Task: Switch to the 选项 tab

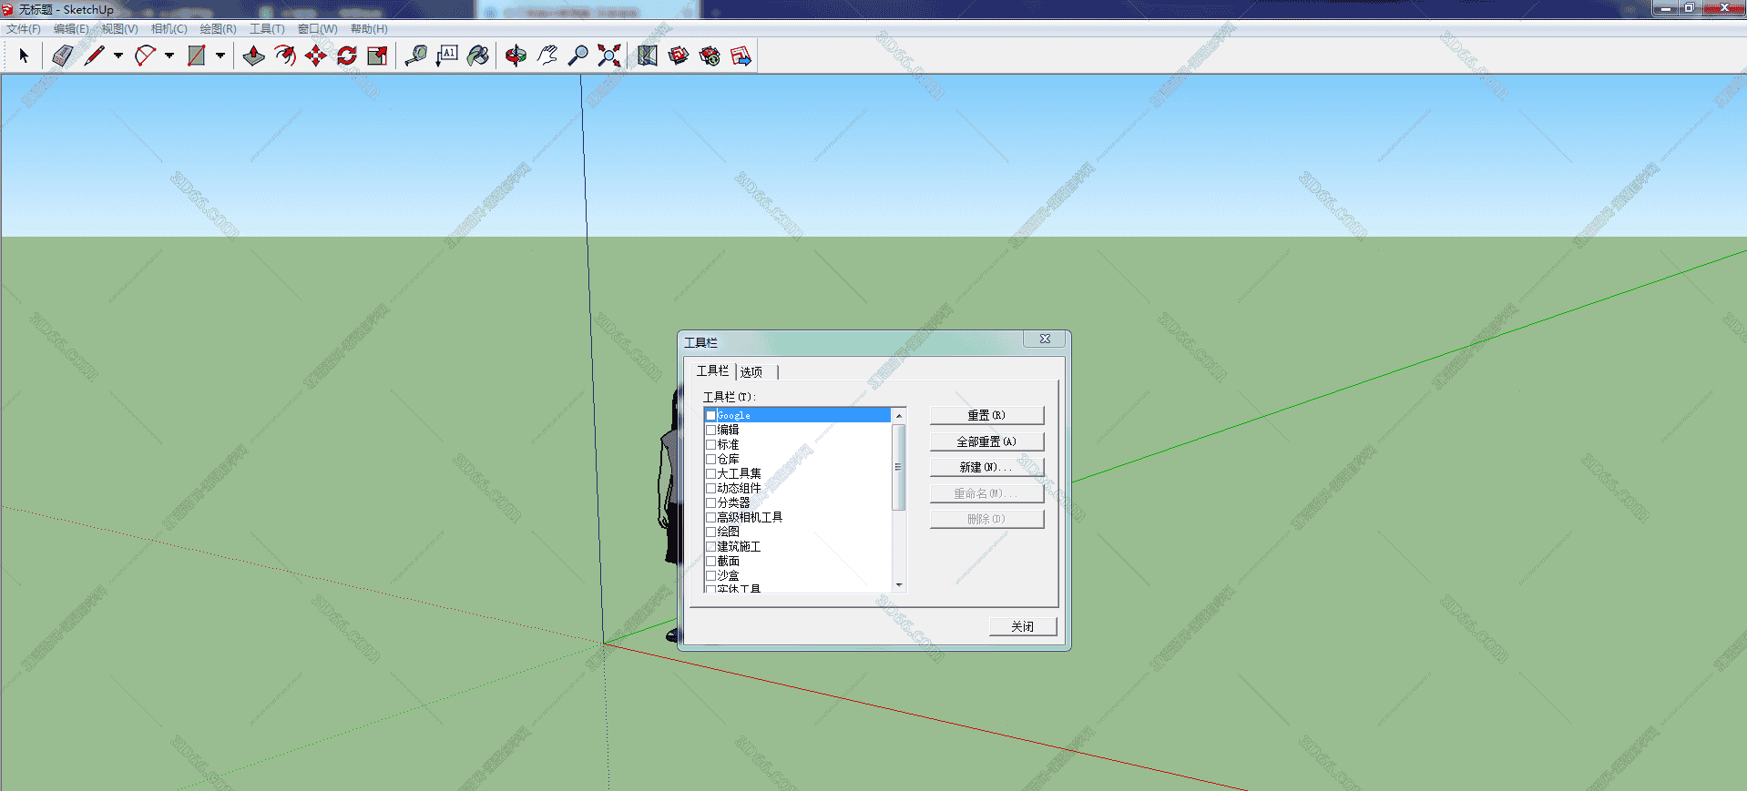Action: 751,371
